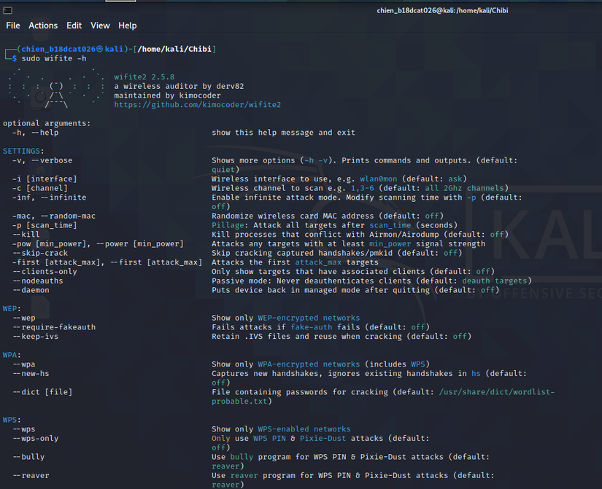The width and height of the screenshot is (602, 489).
Task: Click the '/usr/share/dict/wordlist-' path text
Action: tap(497, 392)
